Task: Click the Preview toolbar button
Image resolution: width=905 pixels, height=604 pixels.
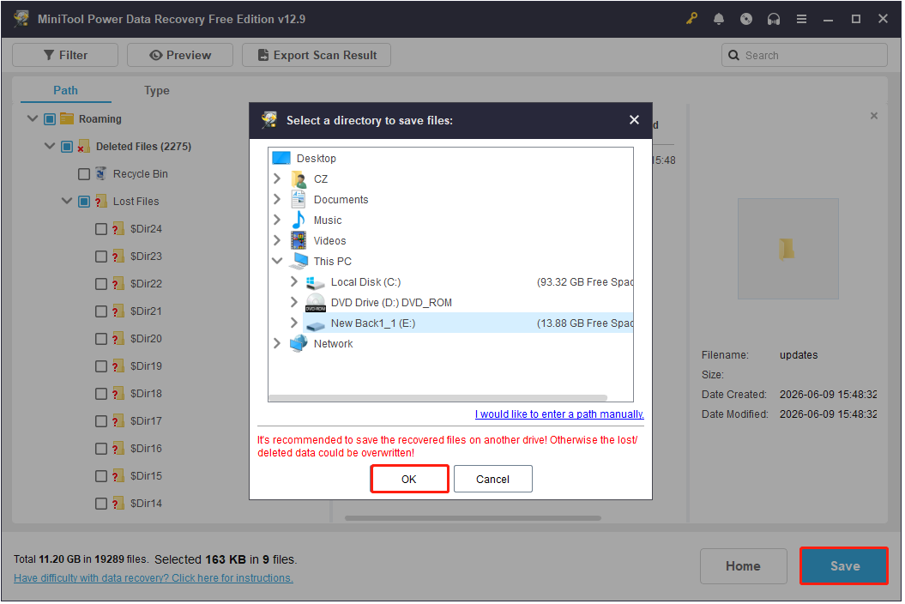Action: click(x=181, y=56)
